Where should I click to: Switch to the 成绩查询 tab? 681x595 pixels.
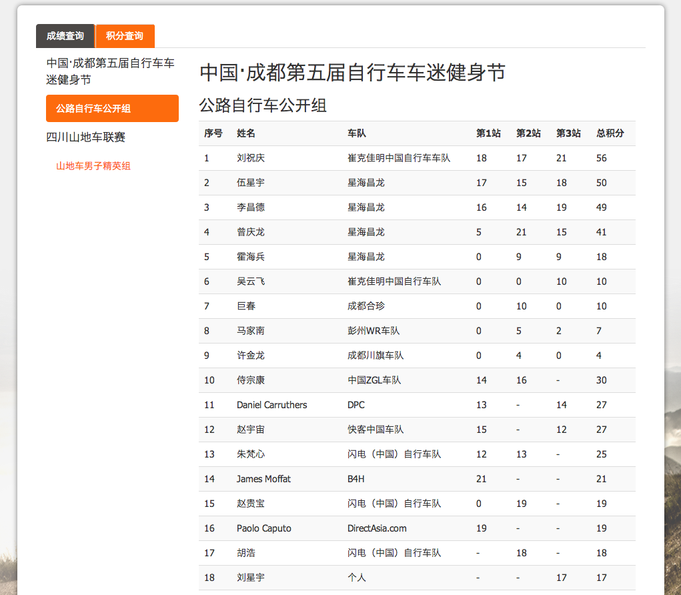point(65,36)
